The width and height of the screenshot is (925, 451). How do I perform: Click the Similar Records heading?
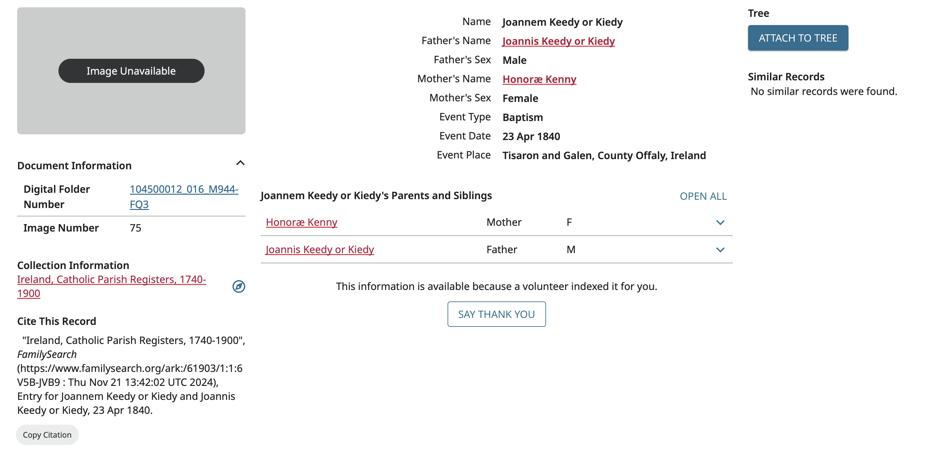point(786,77)
